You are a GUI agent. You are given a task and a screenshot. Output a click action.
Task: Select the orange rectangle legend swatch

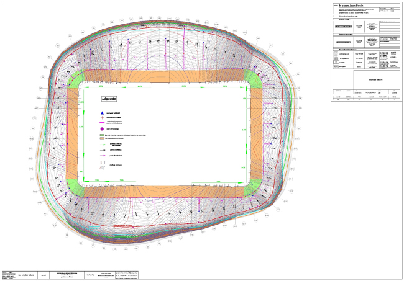tap(101, 138)
